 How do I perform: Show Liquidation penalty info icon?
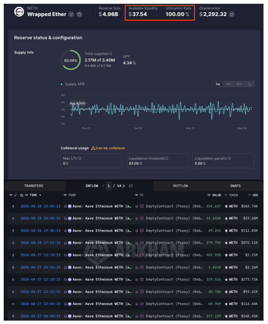(229, 158)
